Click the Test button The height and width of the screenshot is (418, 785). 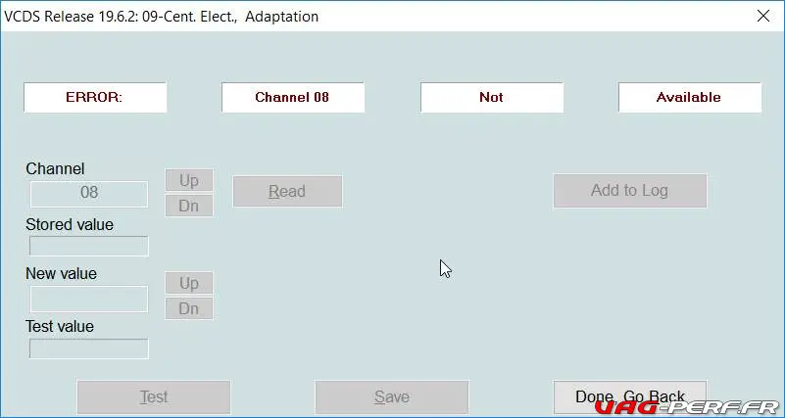(x=154, y=397)
